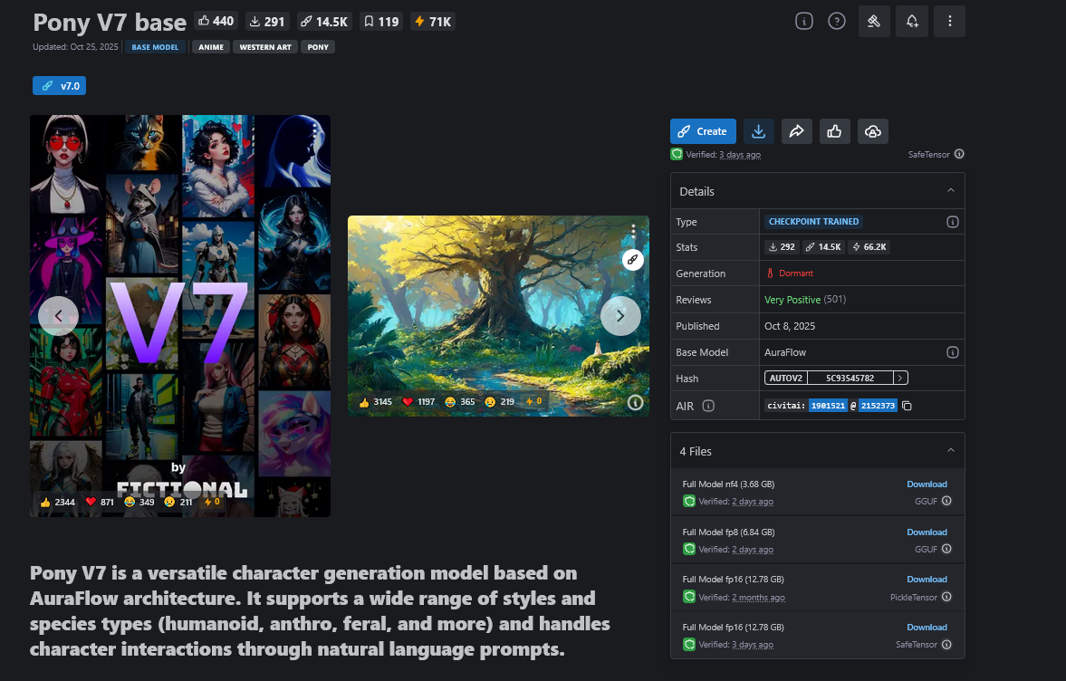Expand hash list with AUTOV2 arrow
The image size is (1066, 681).
click(x=900, y=378)
